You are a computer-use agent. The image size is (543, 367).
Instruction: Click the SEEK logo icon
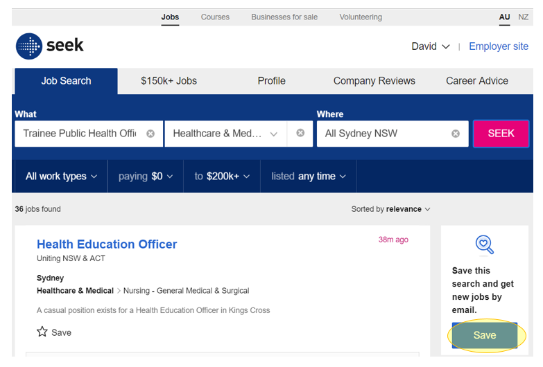coord(29,46)
